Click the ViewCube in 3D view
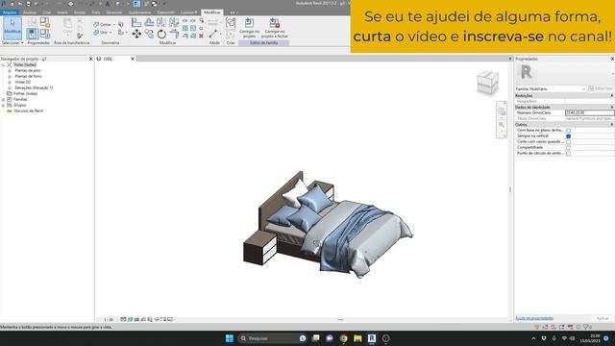Screen dimensions: 615x346 coord(487,83)
